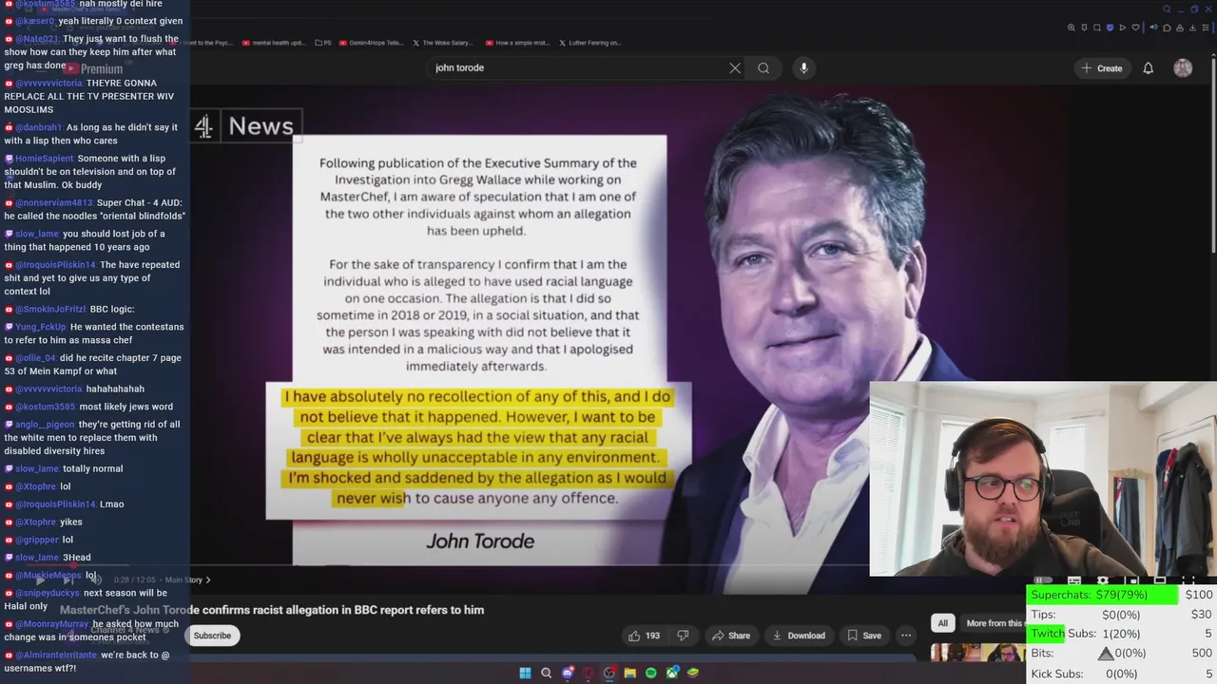Toggle the blue shield privacy icon
Viewport: 1217px width, 684px height.
(1110, 28)
